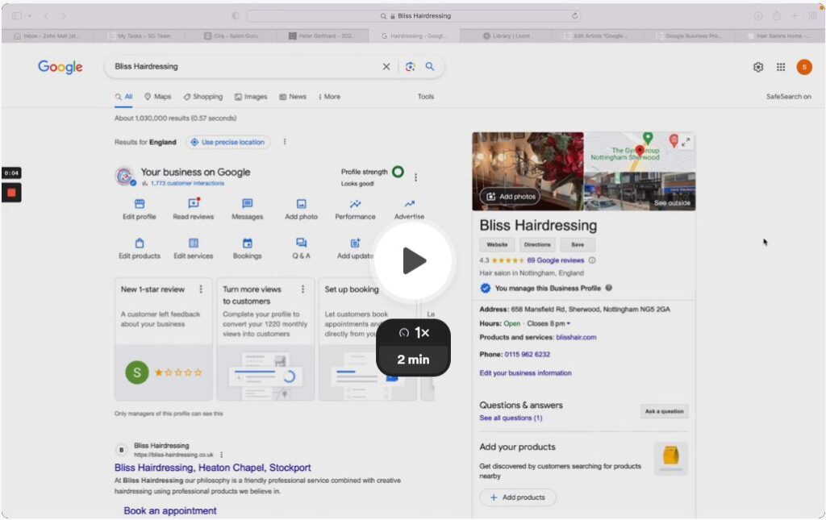This screenshot has width=826, height=520.
Task: Open Messages icon
Action: coord(247,204)
